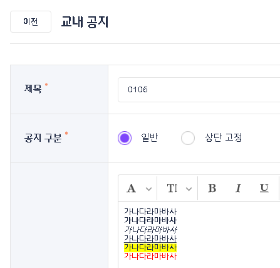Click the red colored text line

150,256
